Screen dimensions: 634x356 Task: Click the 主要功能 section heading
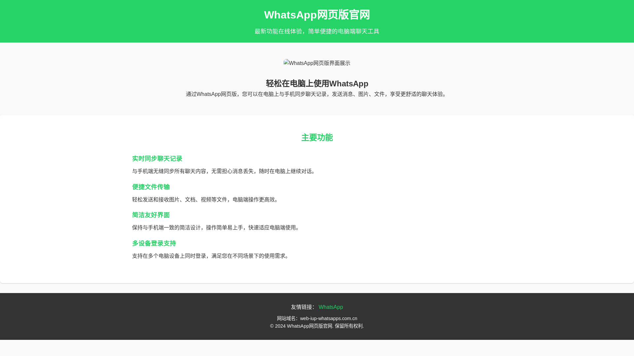(x=317, y=137)
